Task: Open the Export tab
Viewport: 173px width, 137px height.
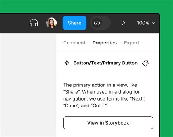Action: tap(132, 43)
